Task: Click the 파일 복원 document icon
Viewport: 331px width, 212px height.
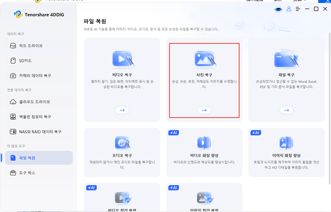Action: click(13, 158)
